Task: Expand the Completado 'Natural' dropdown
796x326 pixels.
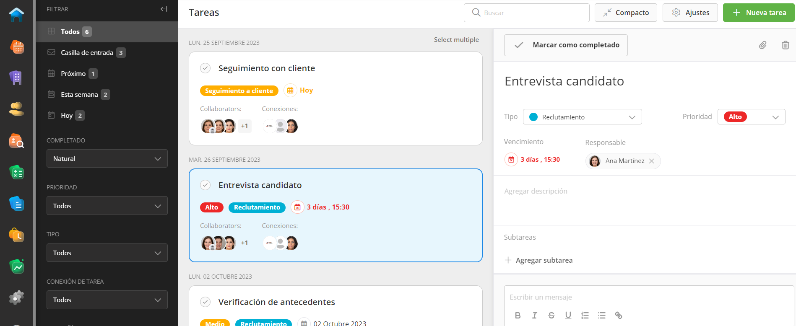Action: (x=107, y=159)
